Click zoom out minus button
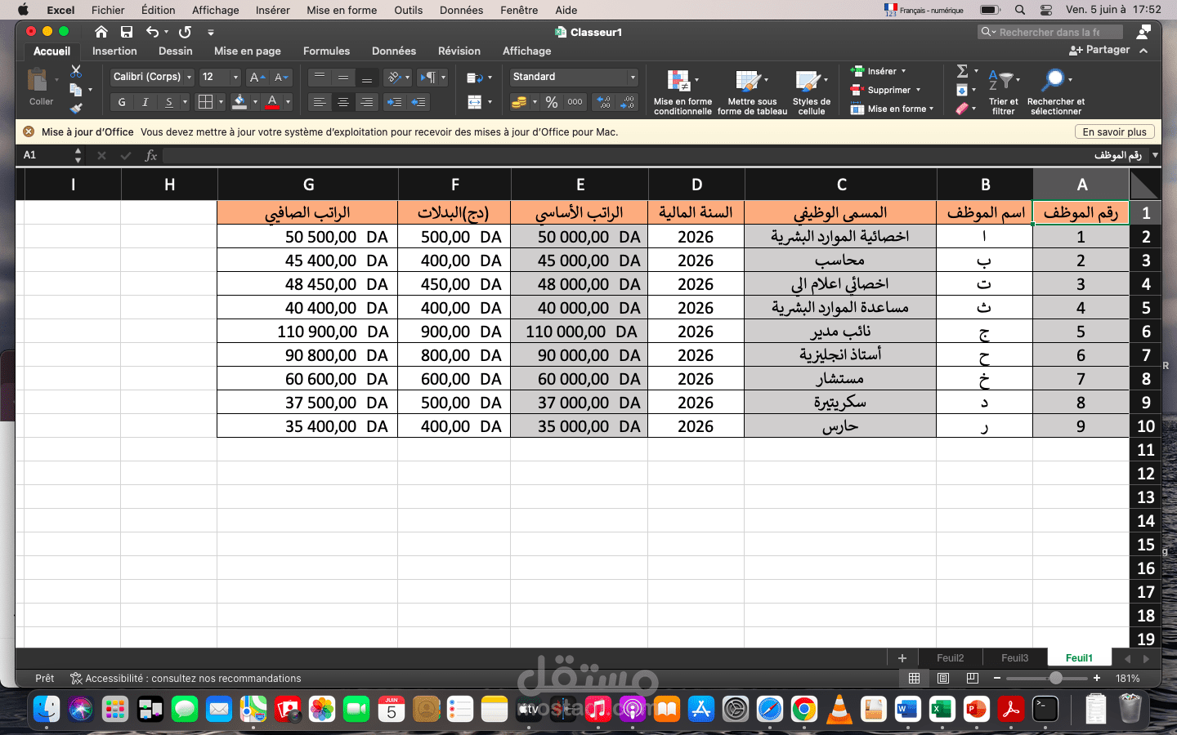 [997, 678]
